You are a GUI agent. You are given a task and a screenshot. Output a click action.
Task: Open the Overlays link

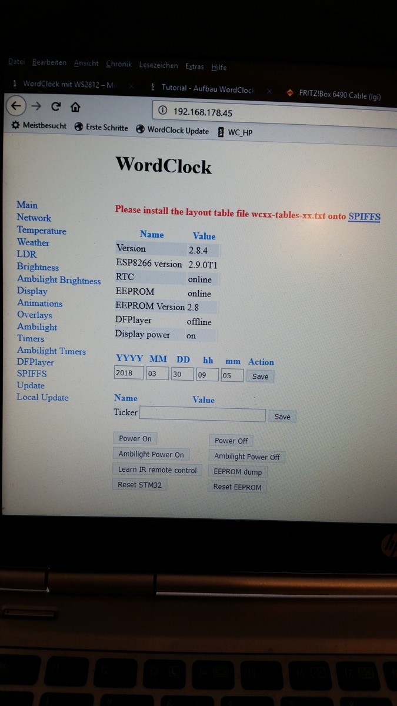click(34, 315)
